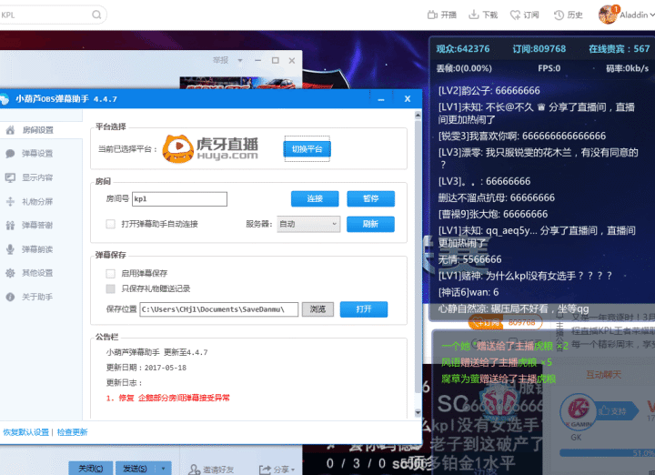
Task: Click the GK team logo
Action: point(578,412)
